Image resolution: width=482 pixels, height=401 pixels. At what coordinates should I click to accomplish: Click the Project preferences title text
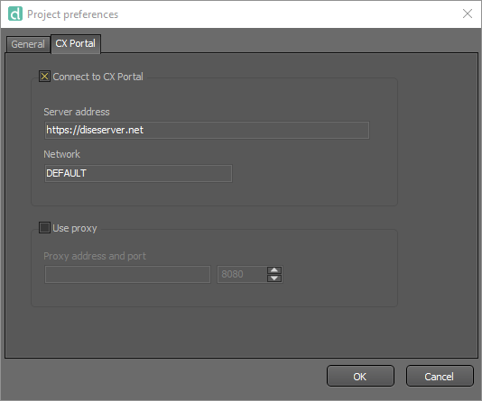(x=72, y=14)
